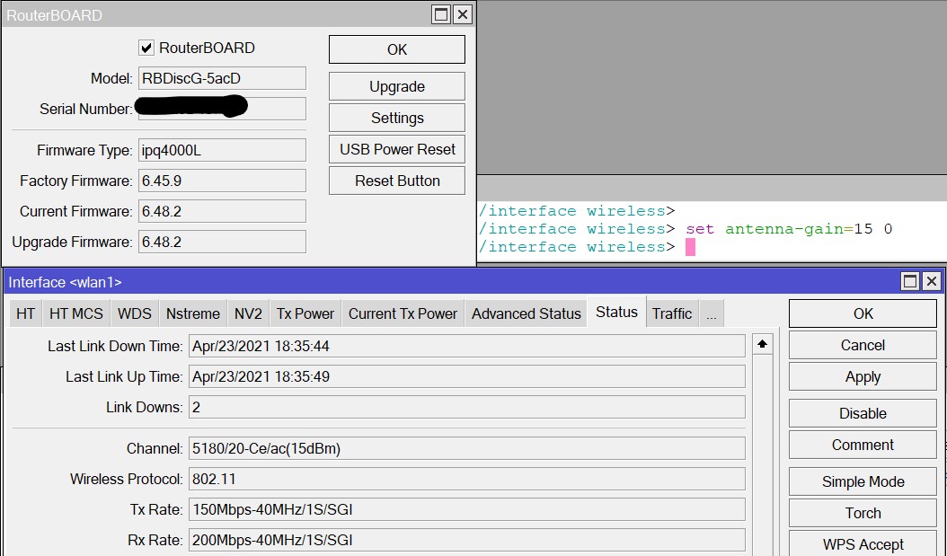
Task: Switch to the HT MCS tab
Action: click(76, 313)
